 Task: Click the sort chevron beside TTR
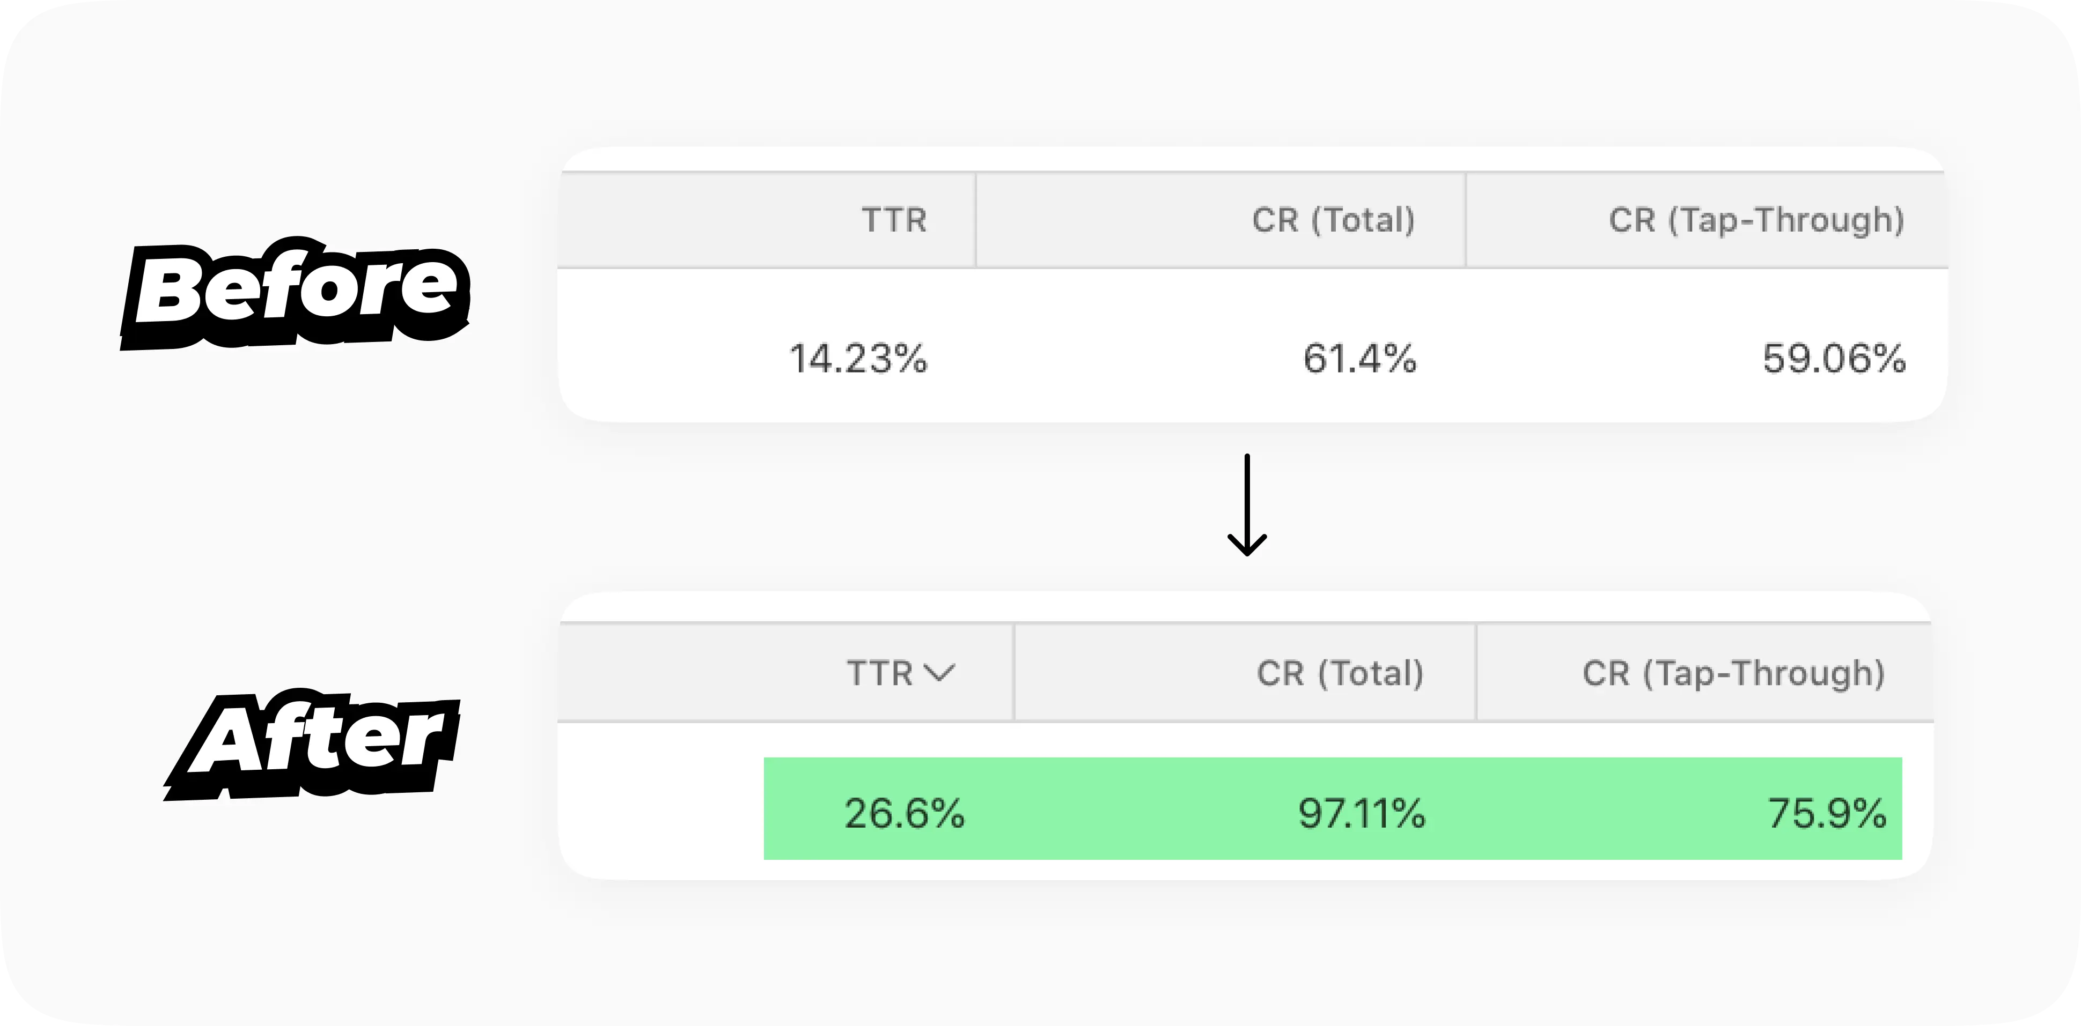point(939,672)
